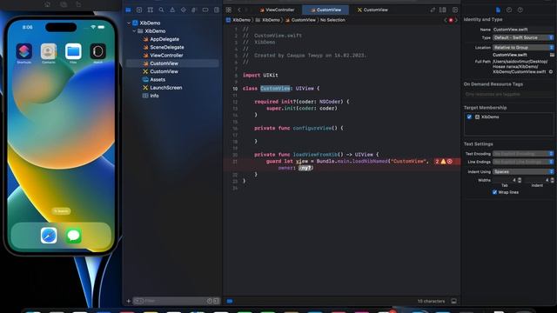Image resolution: width=557 pixels, height=313 pixels.
Task: Choose file location with folder icon
Action: [x=552, y=55]
